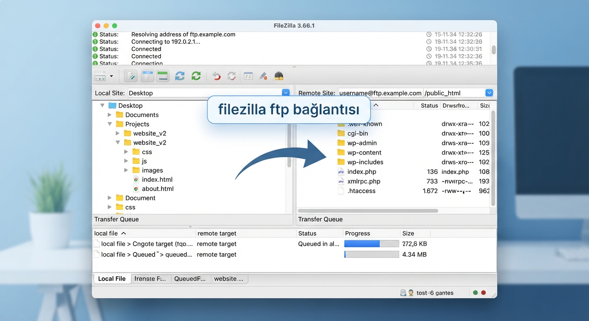Click the green status indicator dot
Screen dimensions: 589x321
(x=475, y=293)
